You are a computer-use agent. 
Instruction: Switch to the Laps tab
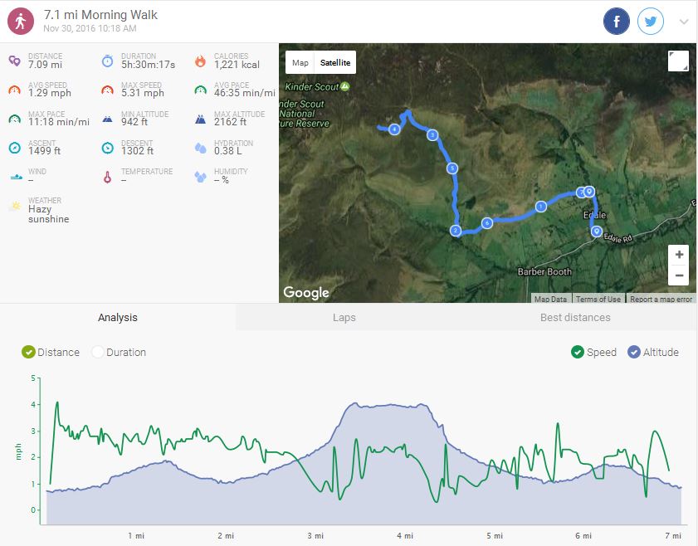click(x=344, y=317)
